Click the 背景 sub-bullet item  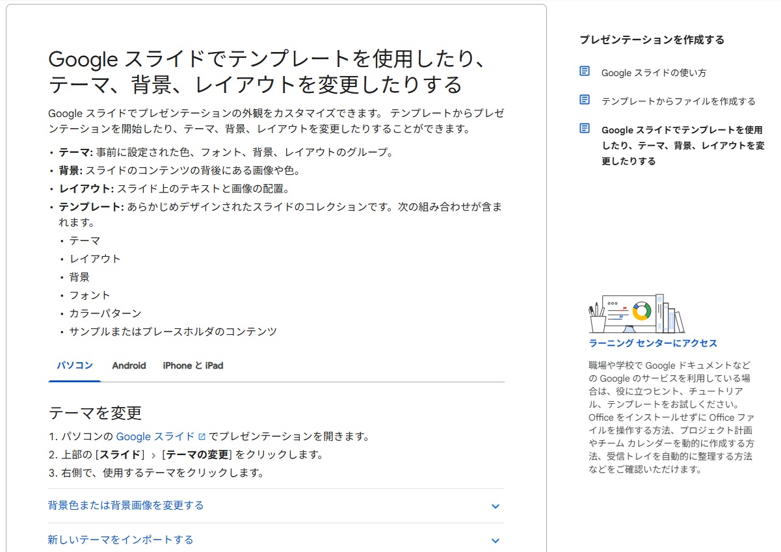[79, 277]
